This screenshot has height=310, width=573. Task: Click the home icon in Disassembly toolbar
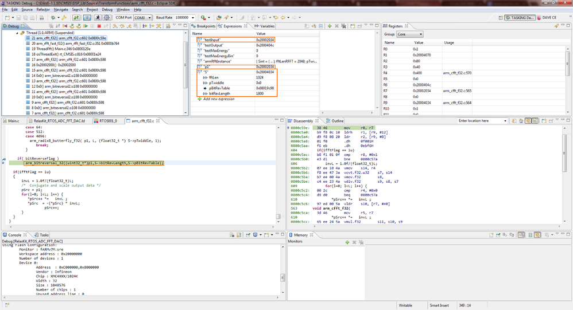pyautogui.click(x=521, y=121)
